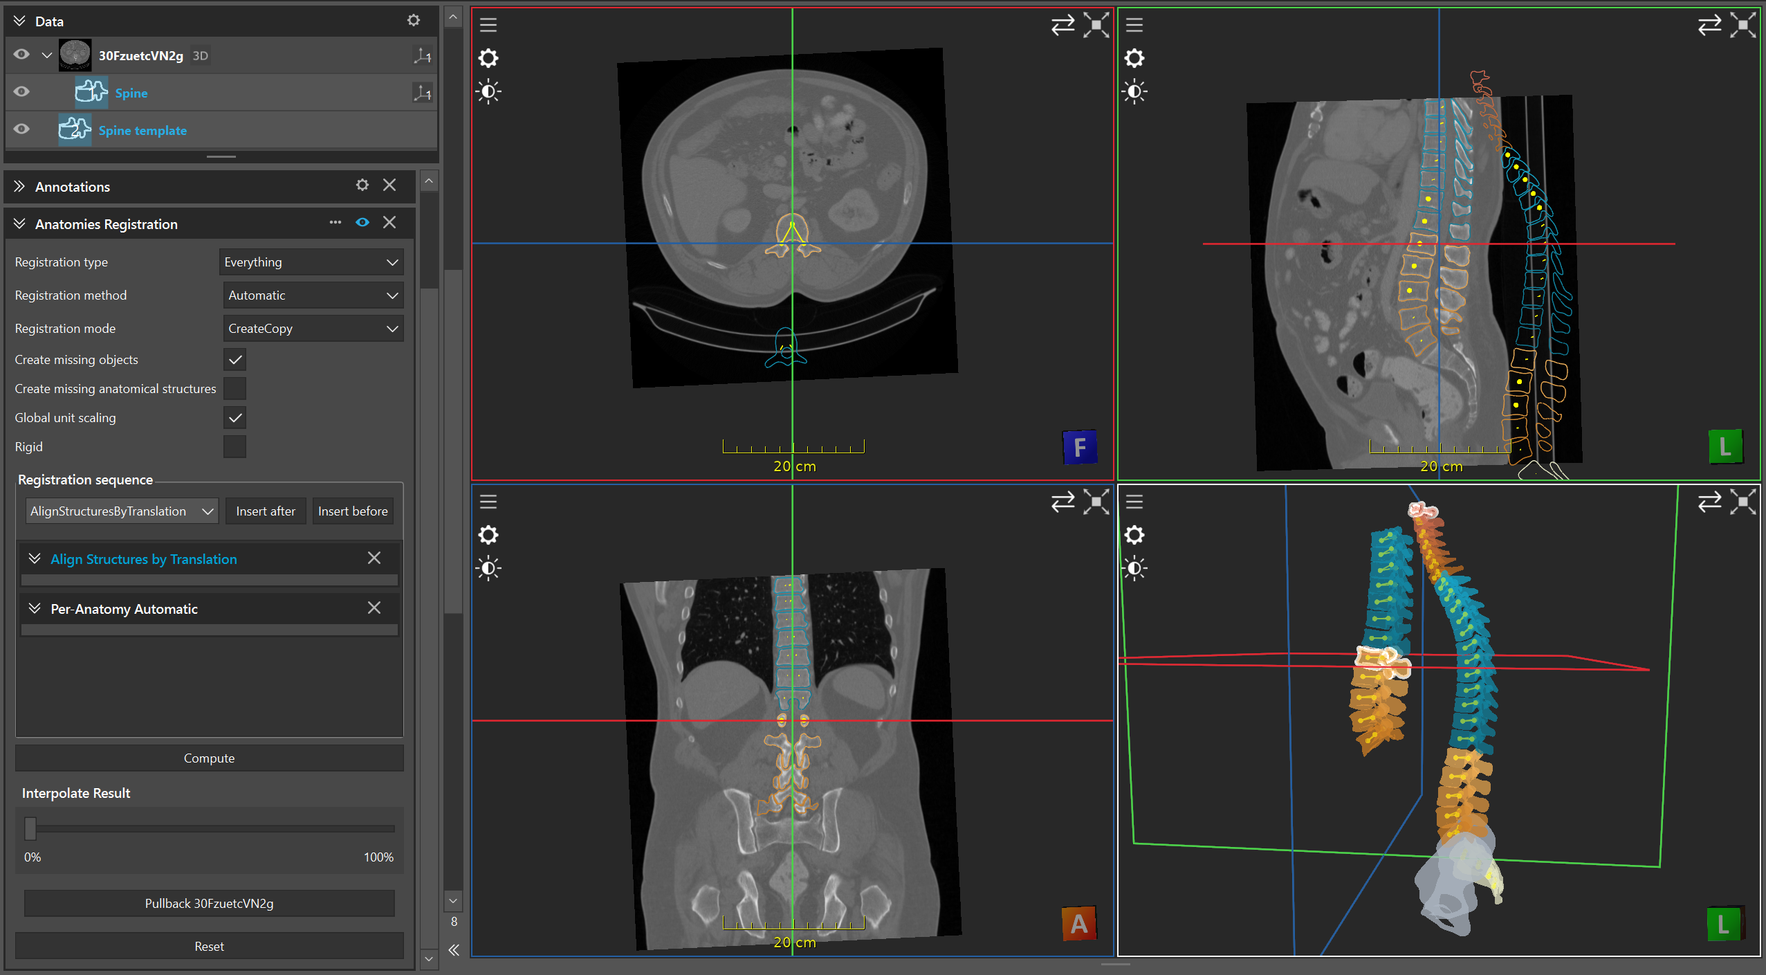This screenshot has height=975, width=1766.
Task: Click the Interpolate Result slider handle
Action: [x=30, y=828]
